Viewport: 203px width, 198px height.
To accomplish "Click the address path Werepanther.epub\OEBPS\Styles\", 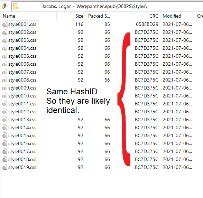I will [112, 6].
